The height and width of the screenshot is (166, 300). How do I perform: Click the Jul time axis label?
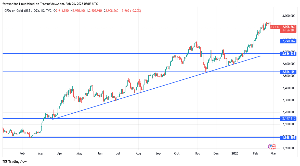tap(118, 153)
